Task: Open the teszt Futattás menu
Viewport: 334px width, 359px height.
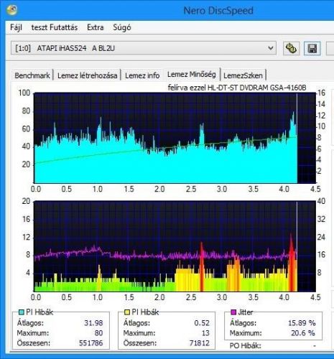Action: 55,27
